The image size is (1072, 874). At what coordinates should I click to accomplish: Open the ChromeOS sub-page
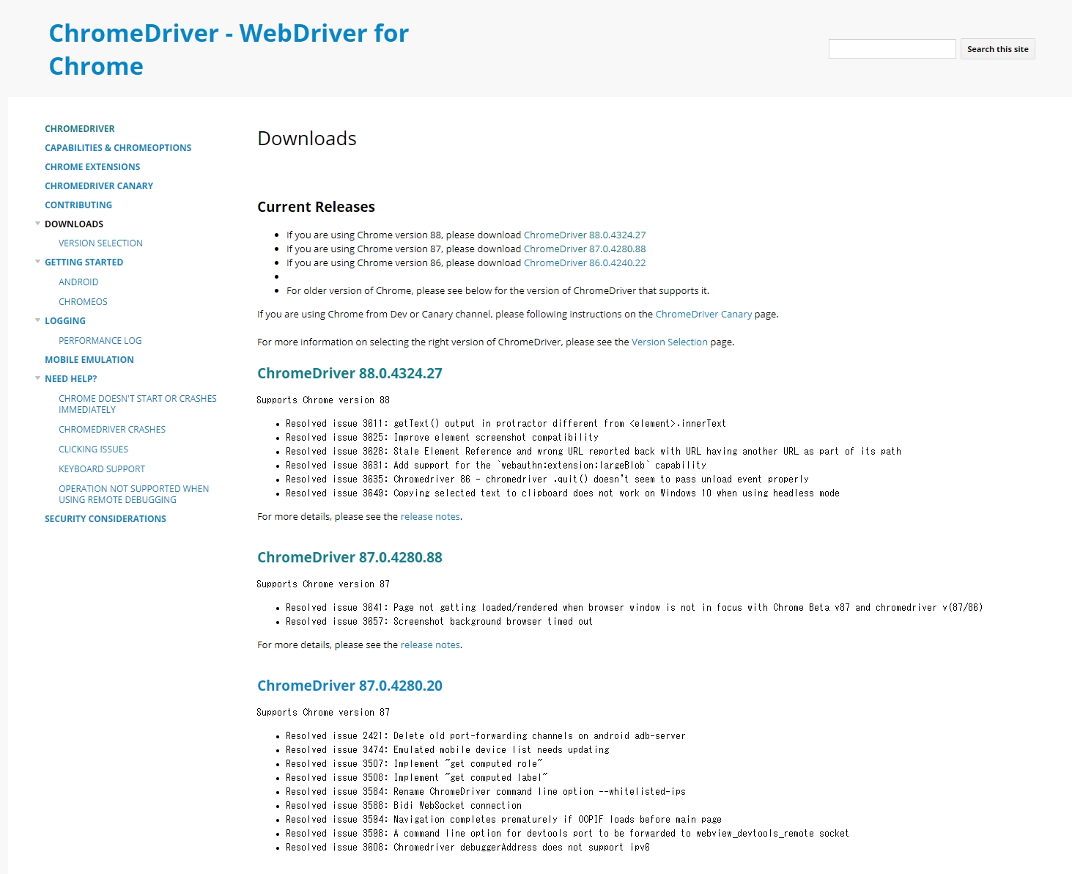[x=83, y=301]
